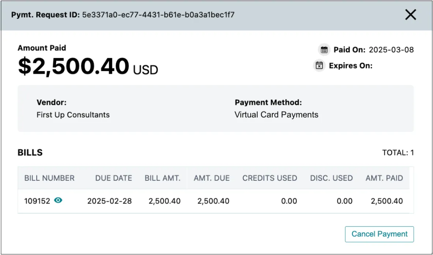Select vendor name First Up Consultants
Screen dimensions: 433x255
(73, 115)
